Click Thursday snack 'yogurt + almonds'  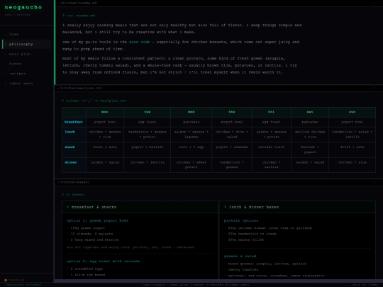(x=232, y=150)
